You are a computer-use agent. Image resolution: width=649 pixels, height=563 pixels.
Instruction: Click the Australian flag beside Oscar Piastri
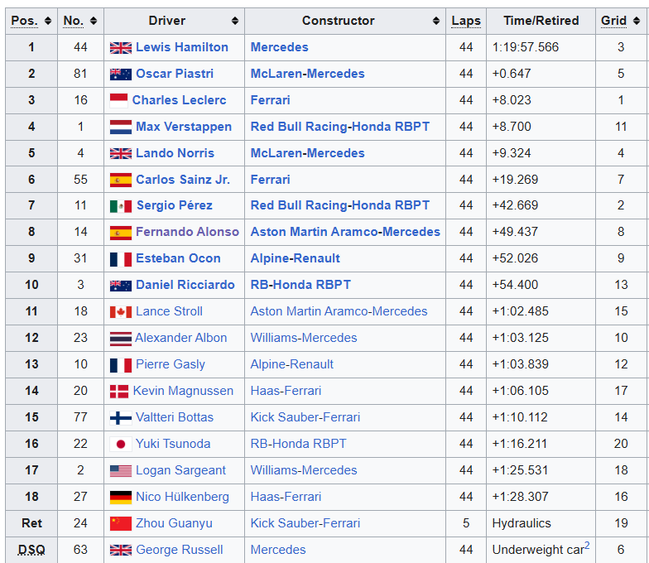[x=121, y=75]
